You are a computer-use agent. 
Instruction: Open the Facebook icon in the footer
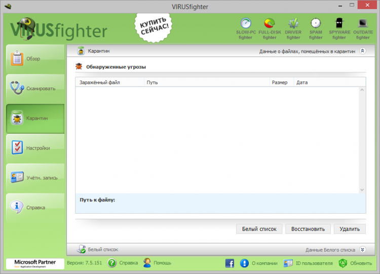(x=230, y=263)
